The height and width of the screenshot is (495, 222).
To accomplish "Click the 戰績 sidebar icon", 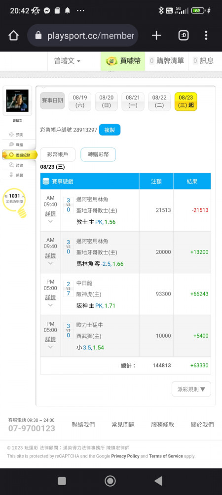I will [x=11, y=145].
